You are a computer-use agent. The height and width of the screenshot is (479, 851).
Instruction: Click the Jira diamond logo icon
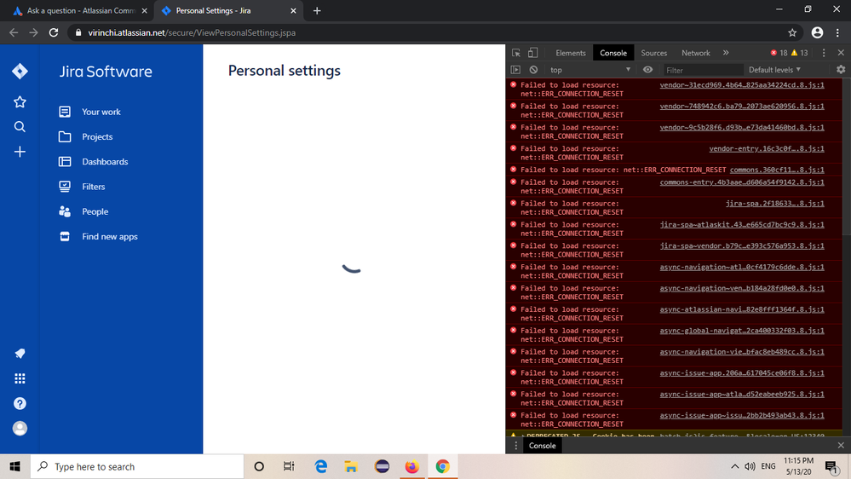tap(20, 71)
